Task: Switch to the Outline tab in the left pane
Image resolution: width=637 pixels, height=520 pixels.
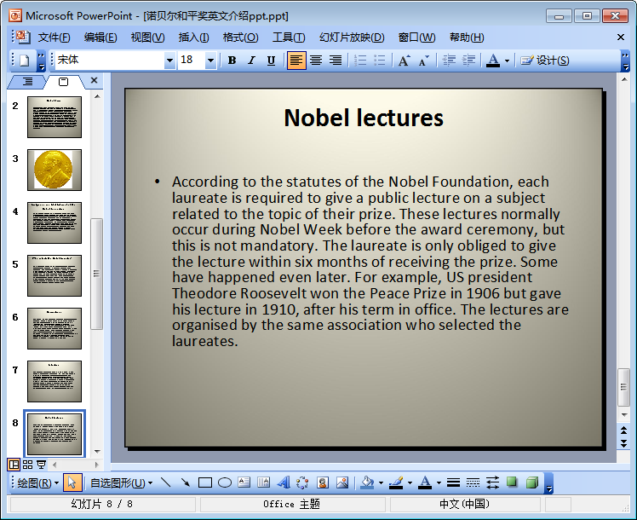Action: [27, 81]
